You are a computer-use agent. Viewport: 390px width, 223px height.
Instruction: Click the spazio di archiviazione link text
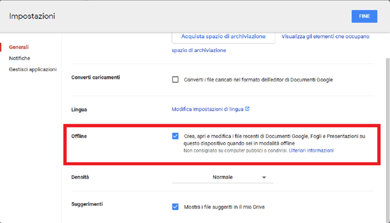point(199,50)
